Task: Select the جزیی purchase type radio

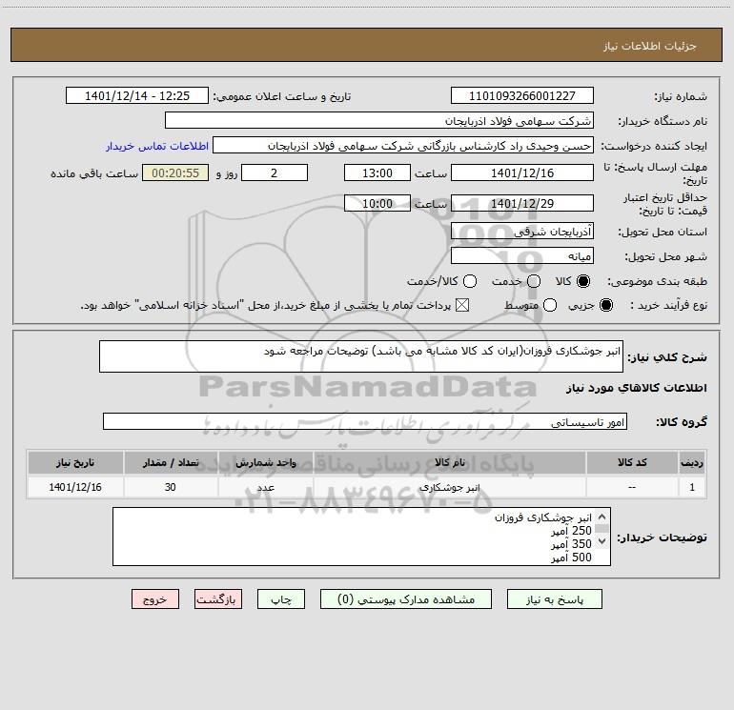Action: [606, 305]
